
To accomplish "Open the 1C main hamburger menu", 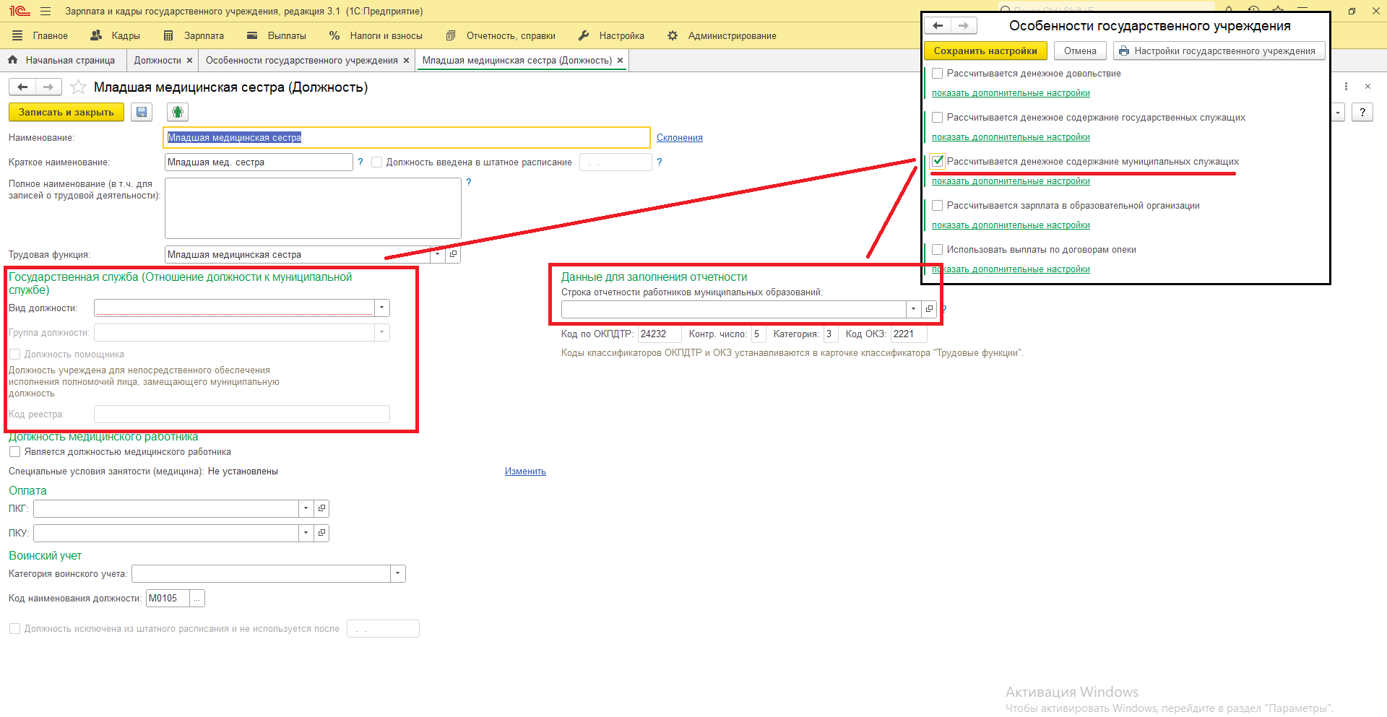I will (46, 12).
